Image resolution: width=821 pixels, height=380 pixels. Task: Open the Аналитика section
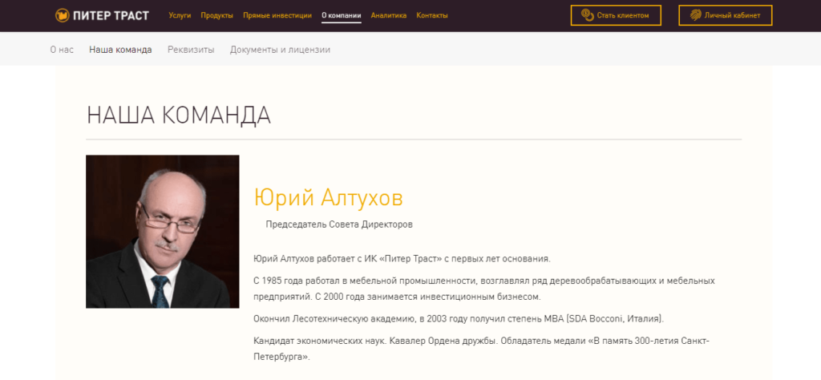click(x=389, y=16)
